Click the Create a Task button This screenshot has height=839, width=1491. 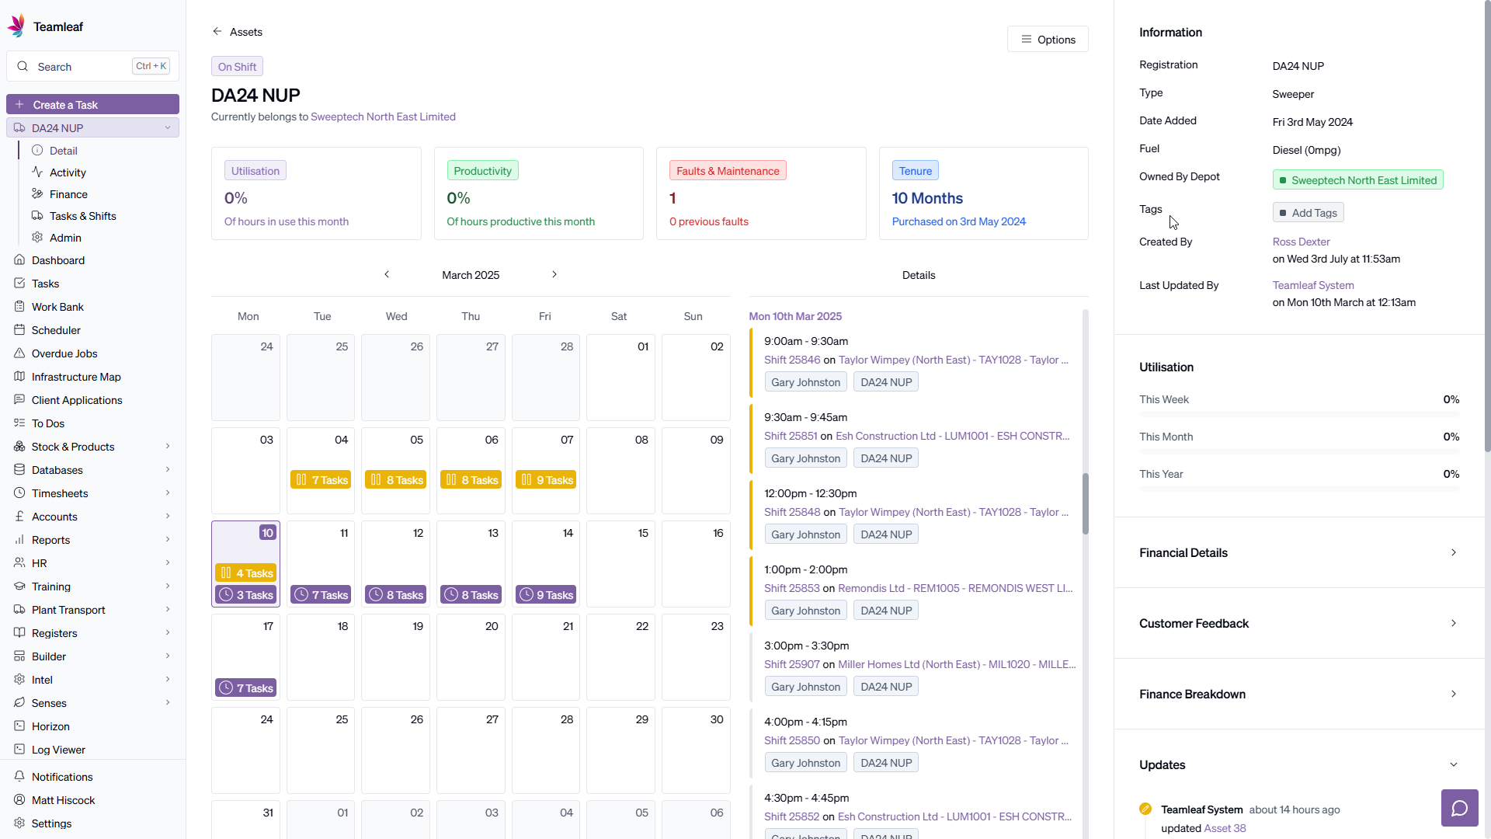pyautogui.click(x=92, y=104)
